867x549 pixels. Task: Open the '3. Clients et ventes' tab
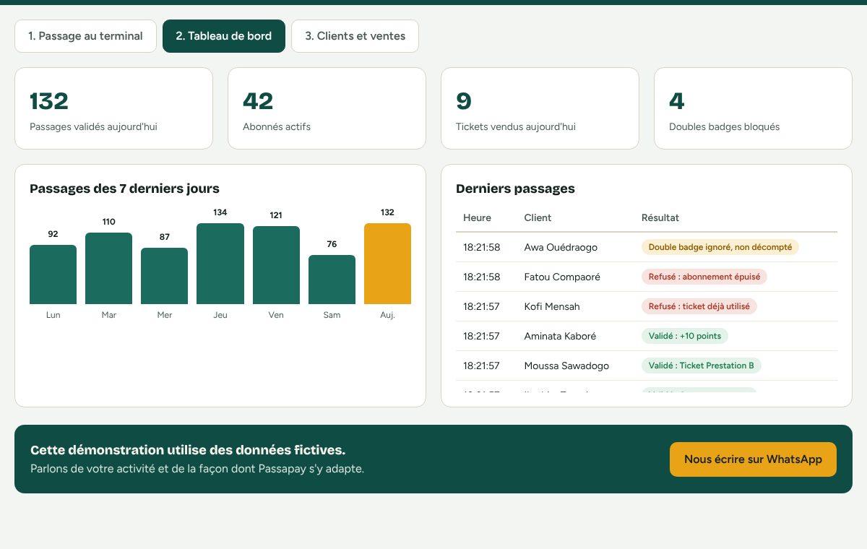point(355,36)
